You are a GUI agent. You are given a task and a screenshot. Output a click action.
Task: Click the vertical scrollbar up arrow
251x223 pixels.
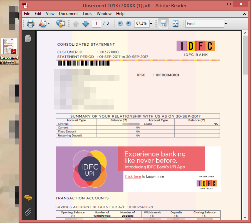[245, 33]
